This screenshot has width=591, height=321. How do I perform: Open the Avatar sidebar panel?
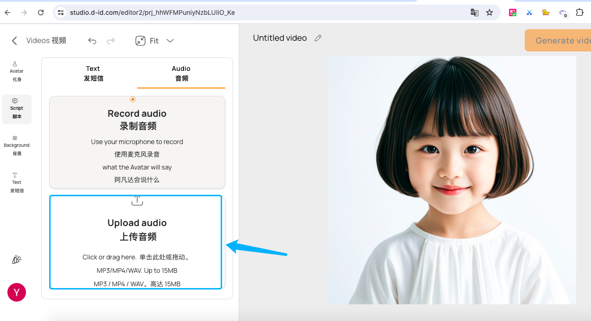(x=17, y=72)
